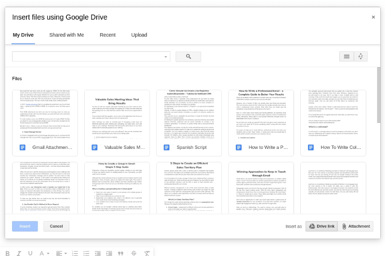Viewport: 385px width, 256px height.
Task: Select Drive link insert mode
Action: [321, 226]
